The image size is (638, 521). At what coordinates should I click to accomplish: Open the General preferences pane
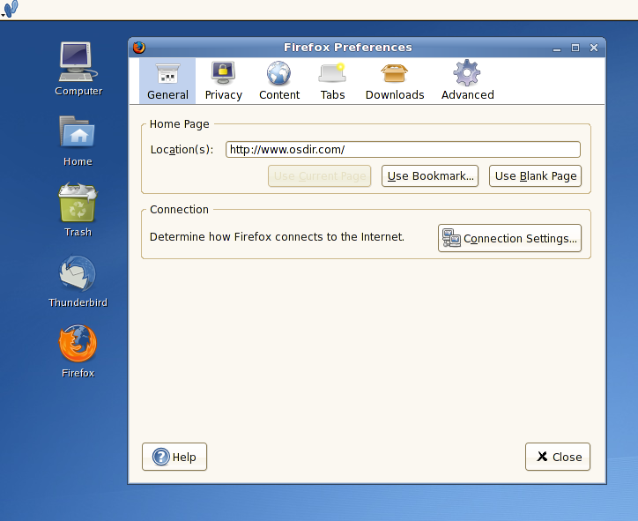click(x=167, y=81)
